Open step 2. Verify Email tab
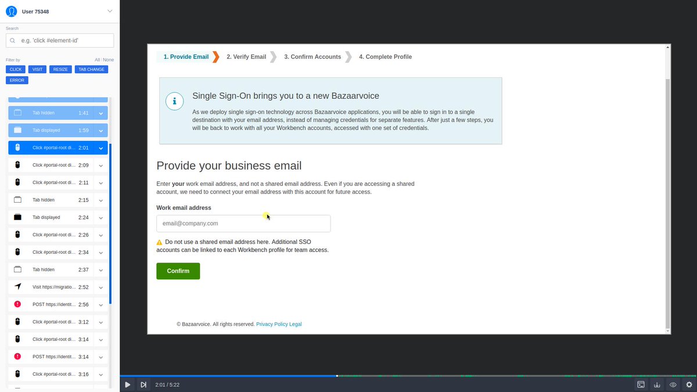The height and width of the screenshot is (392, 697). click(x=246, y=57)
